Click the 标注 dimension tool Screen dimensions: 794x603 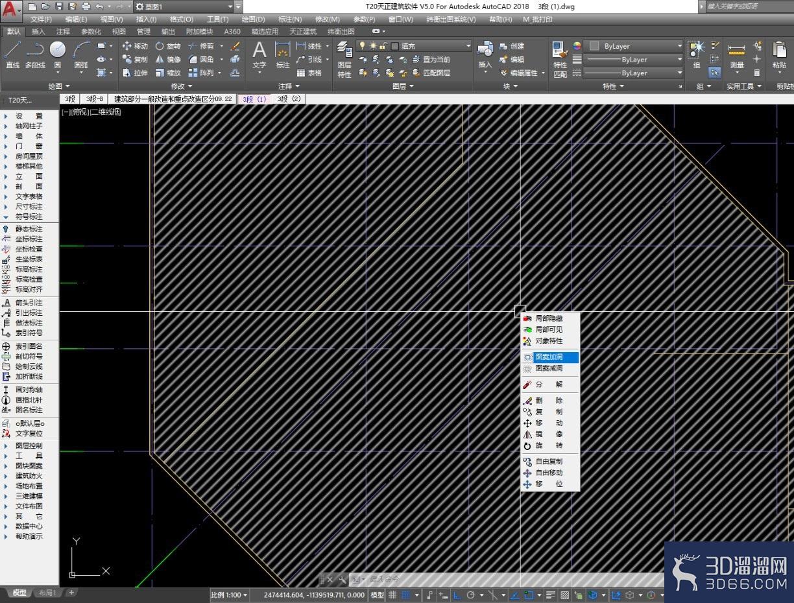click(x=283, y=55)
